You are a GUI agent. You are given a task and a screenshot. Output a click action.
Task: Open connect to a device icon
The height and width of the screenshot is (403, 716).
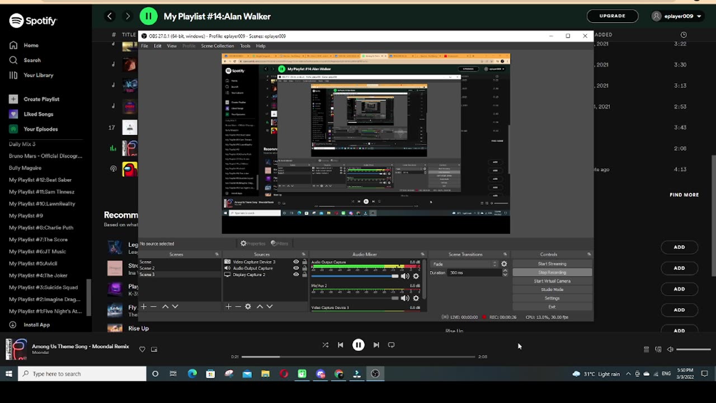pos(658,349)
